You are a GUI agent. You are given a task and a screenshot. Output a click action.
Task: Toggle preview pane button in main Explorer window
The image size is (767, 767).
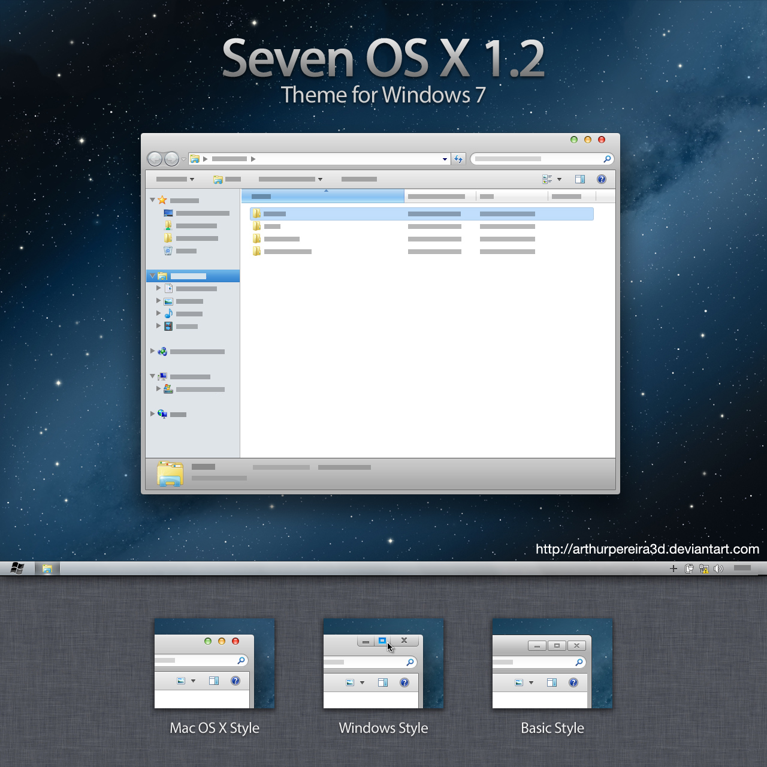click(x=580, y=179)
